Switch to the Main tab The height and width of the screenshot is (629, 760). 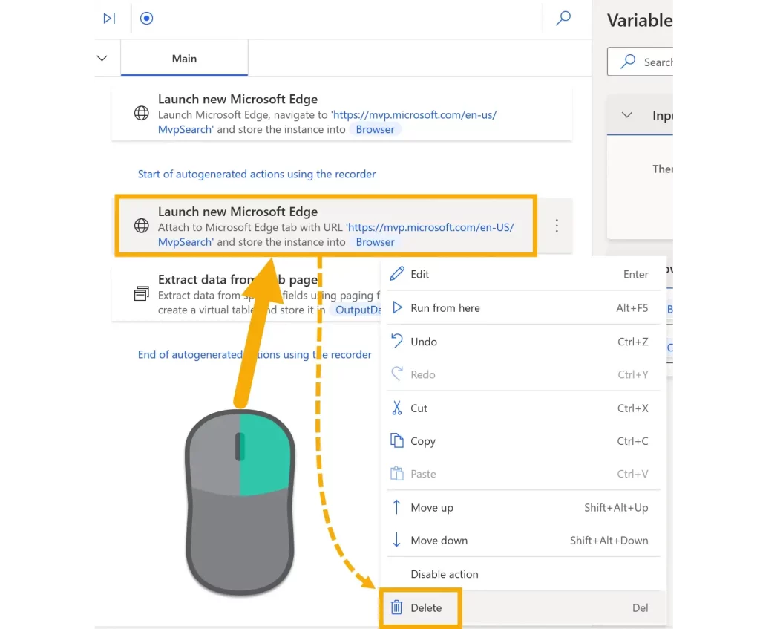pos(184,59)
